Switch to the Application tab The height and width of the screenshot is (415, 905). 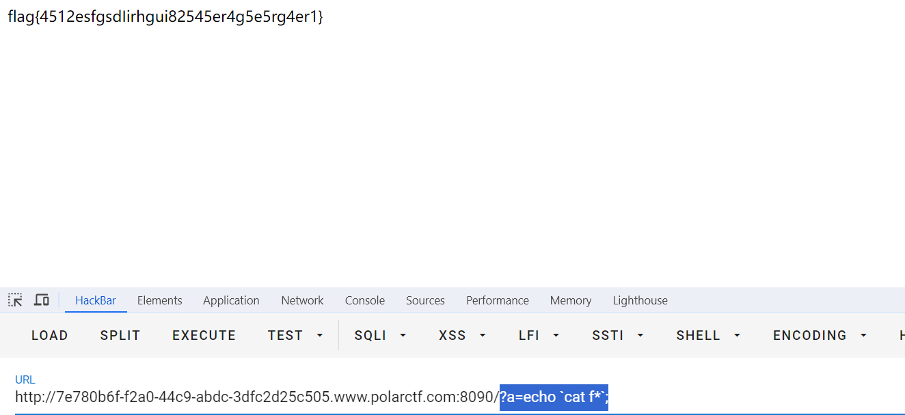pos(231,300)
